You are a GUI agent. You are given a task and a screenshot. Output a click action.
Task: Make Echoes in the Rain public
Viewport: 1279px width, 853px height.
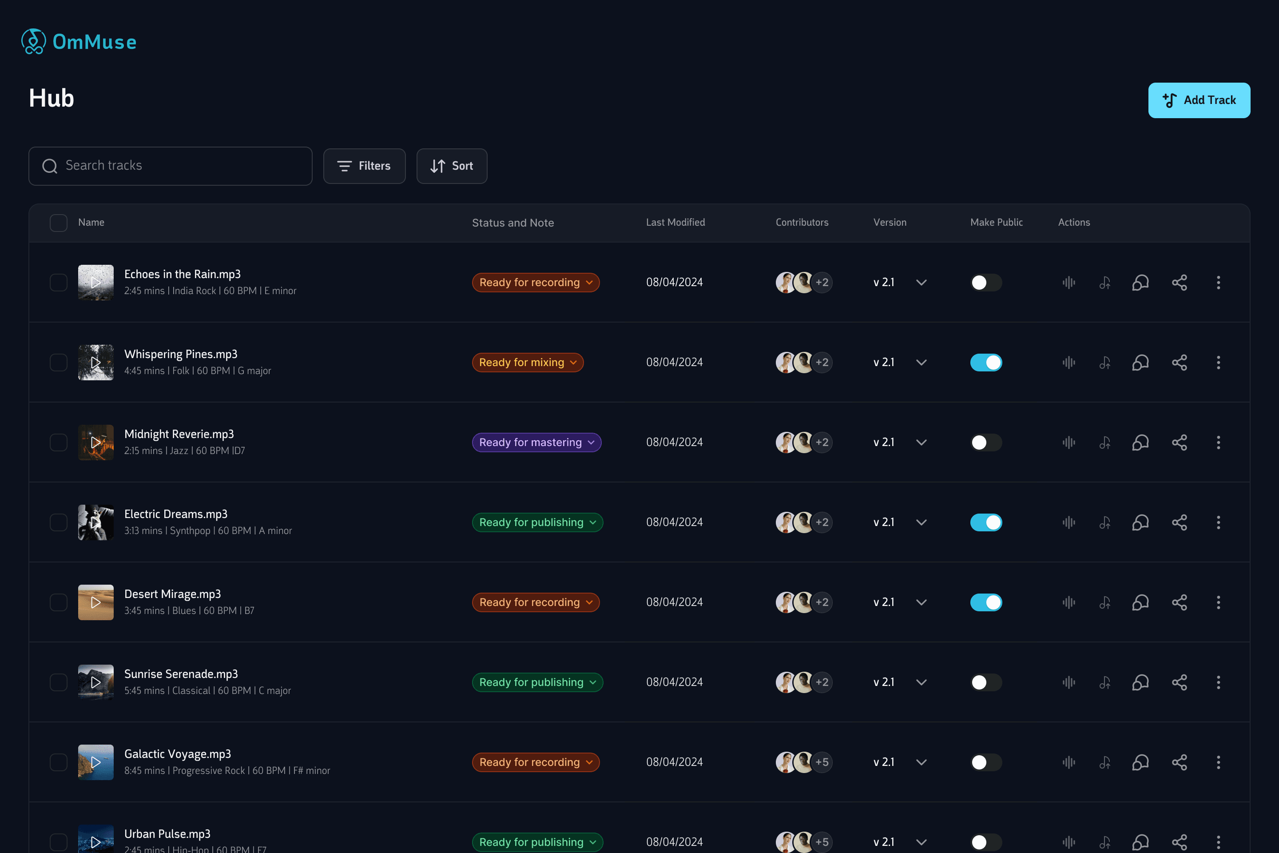coord(985,283)
